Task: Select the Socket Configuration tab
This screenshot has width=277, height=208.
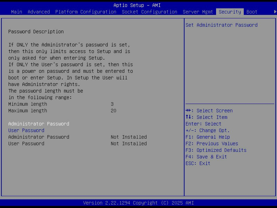Action: pos(149,12)
